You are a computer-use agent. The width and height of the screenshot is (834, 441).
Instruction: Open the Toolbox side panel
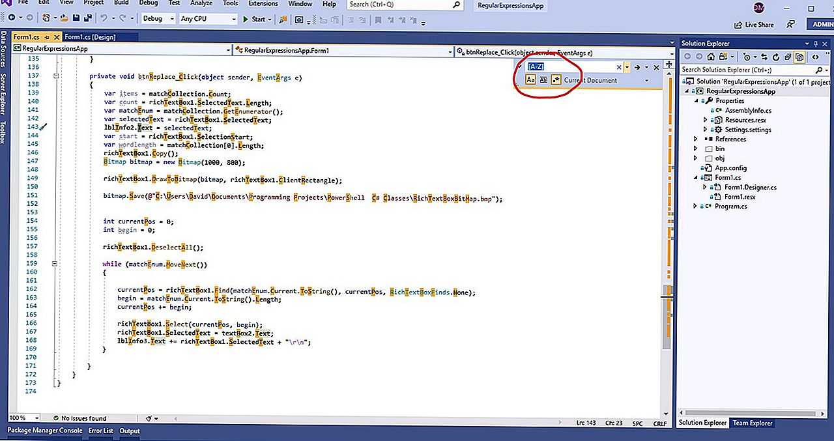pyautogui.click(x=4, y=133)
